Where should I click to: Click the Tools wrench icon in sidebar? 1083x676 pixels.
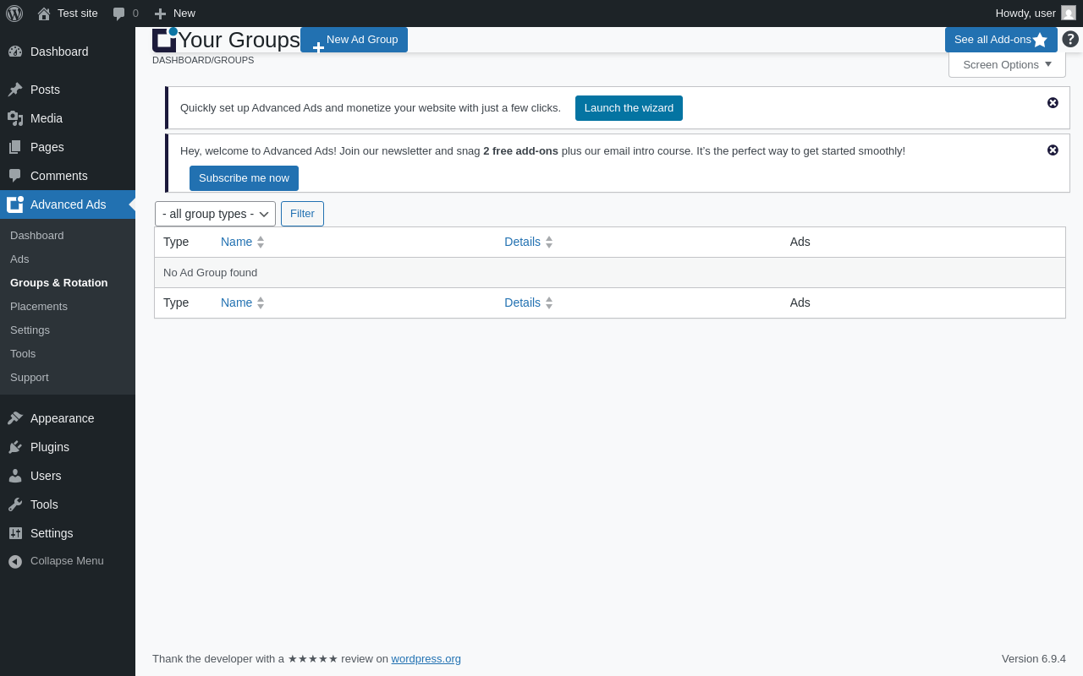pos(15,504)
